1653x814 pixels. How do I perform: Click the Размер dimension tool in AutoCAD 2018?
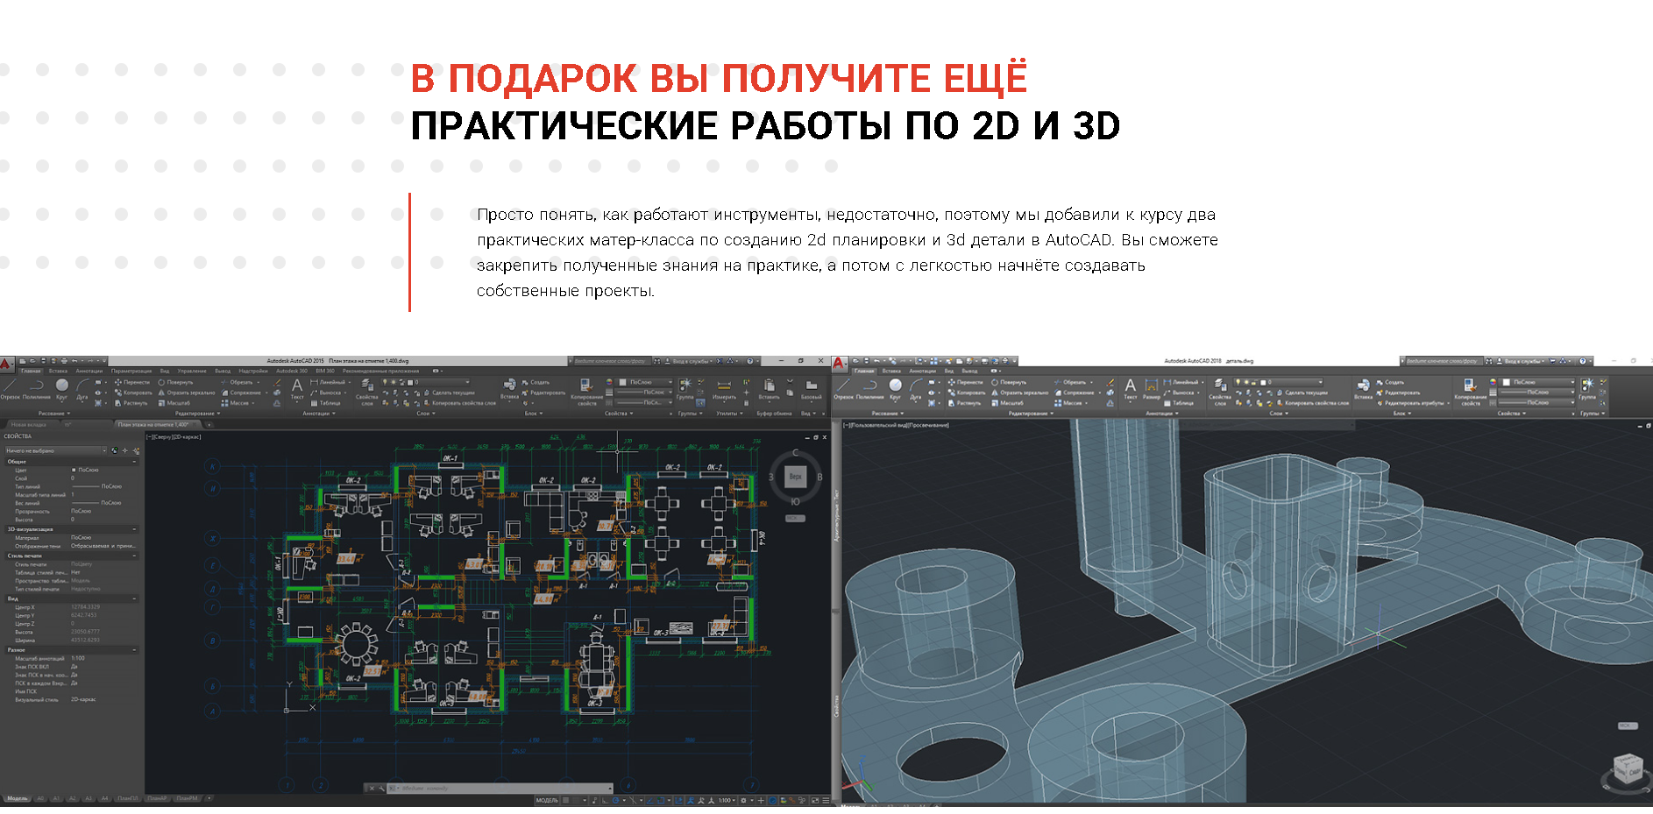1152,389
